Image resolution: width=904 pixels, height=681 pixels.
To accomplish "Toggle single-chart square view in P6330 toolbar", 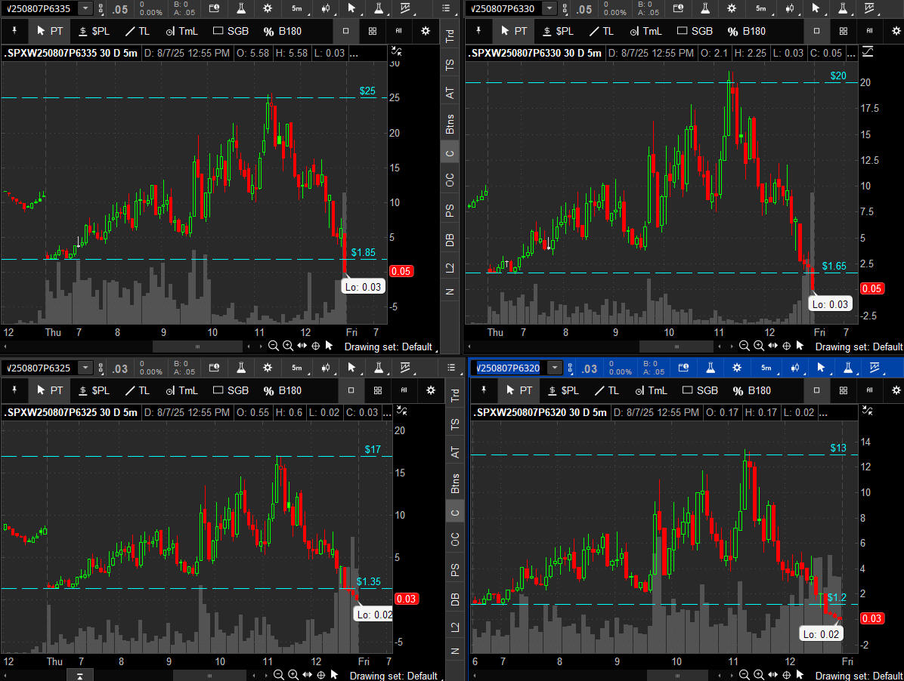I will (816, 31).
